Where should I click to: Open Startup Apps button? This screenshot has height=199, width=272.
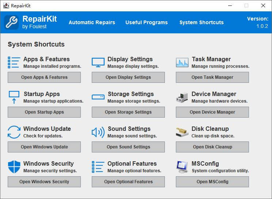point(44,112)
